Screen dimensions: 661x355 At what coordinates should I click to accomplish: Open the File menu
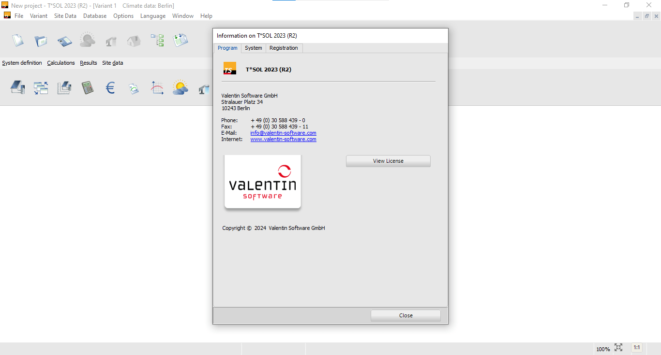19,16
